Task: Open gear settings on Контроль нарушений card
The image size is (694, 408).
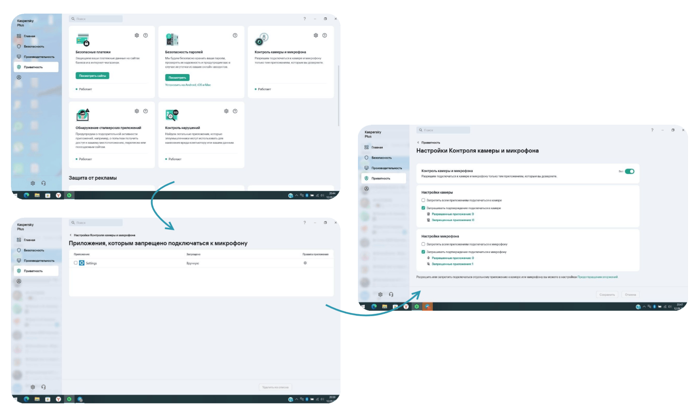Action: coord(226,111)
